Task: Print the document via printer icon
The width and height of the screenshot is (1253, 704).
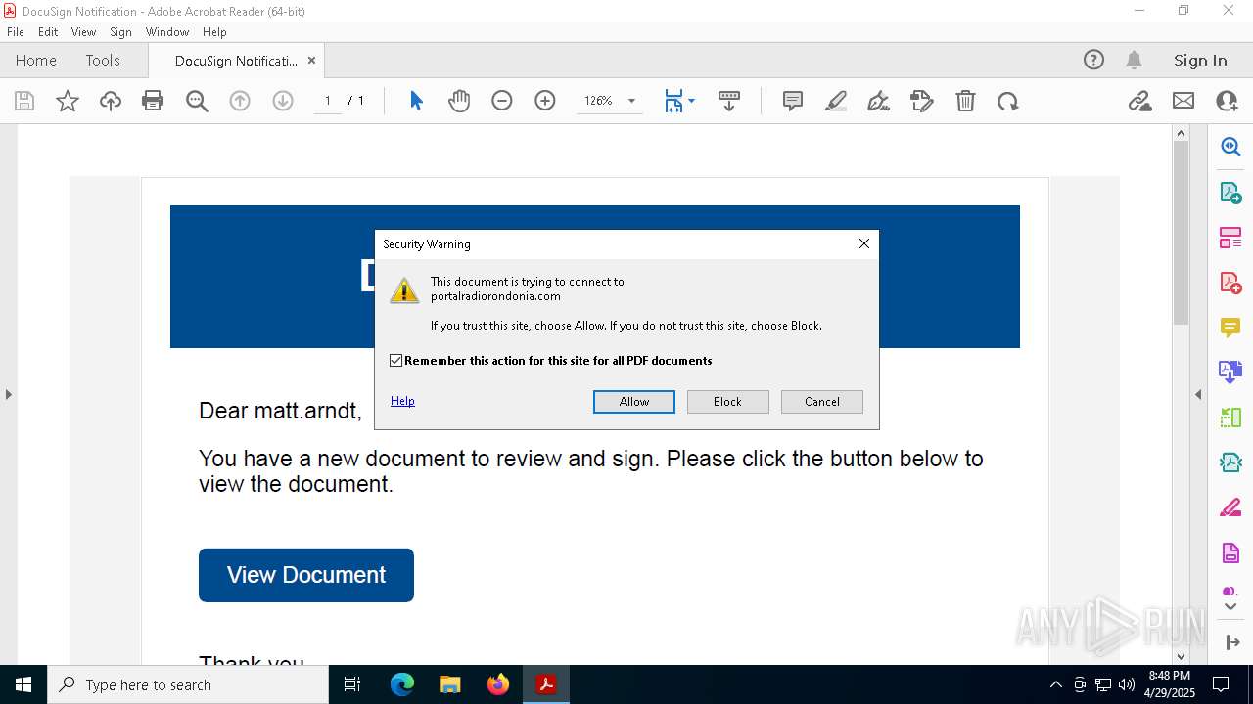Action: [153, 101]
